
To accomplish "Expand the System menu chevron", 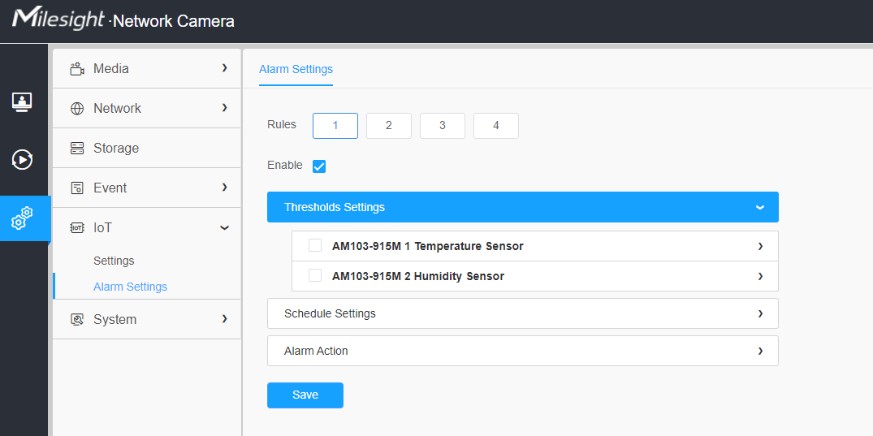I will 224,318.
